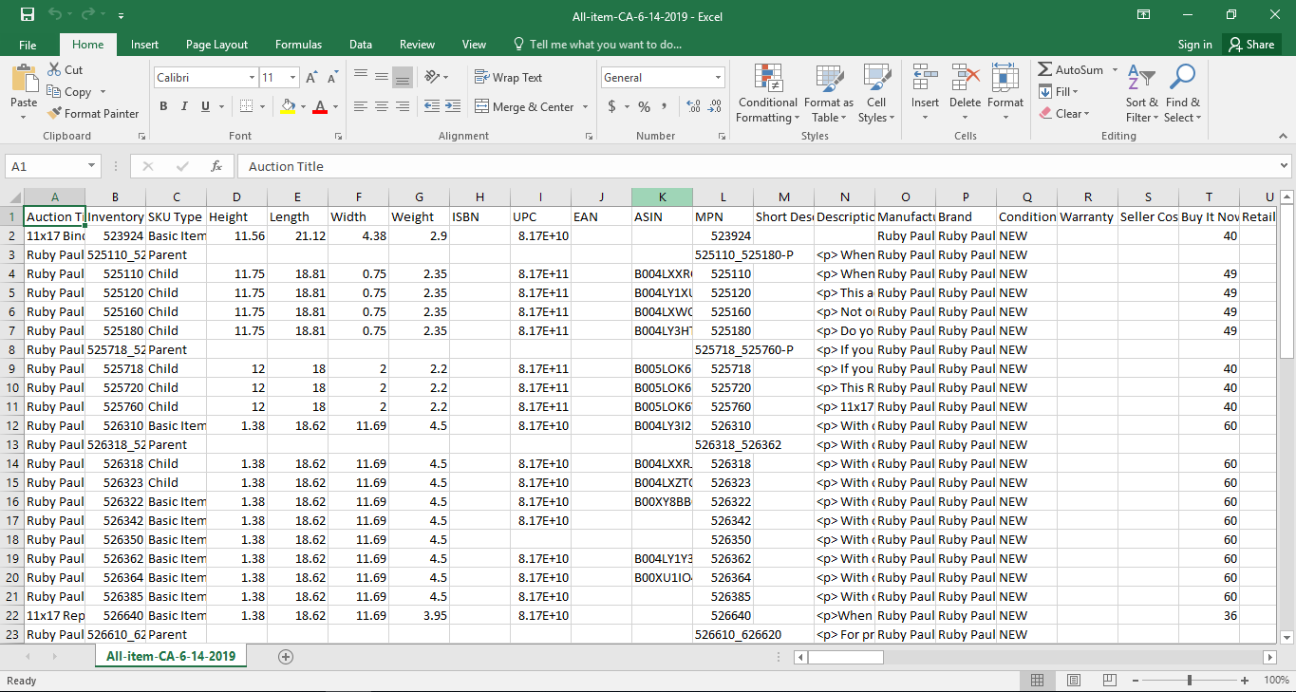Expand the font name Calibri dropdown
Image resolution: width=1296 pixels, height=692 pixels.
(x=252, y=78)
